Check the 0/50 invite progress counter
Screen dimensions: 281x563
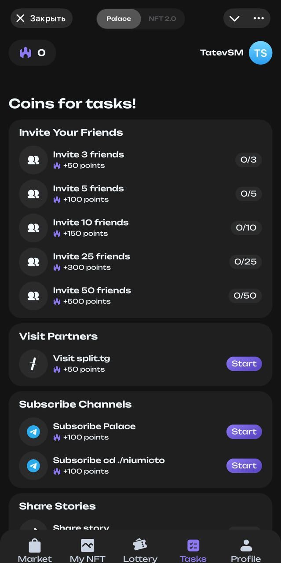[x=245, y=296]
